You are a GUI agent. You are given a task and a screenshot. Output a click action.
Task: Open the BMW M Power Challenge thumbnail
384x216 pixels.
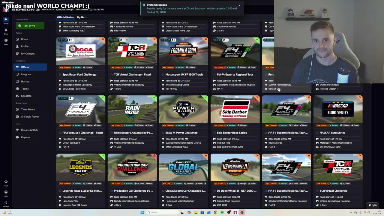tap(184, 109)
